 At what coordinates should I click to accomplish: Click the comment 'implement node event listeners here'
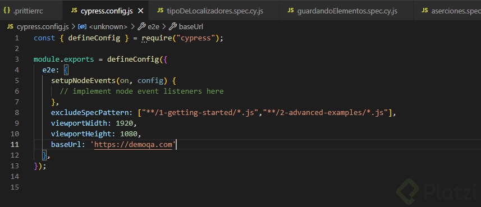click(142, 91)
